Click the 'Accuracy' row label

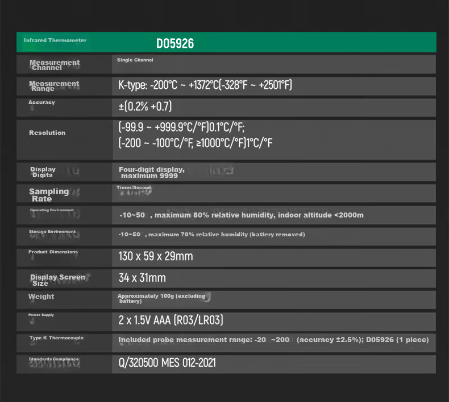click(41, 102)
